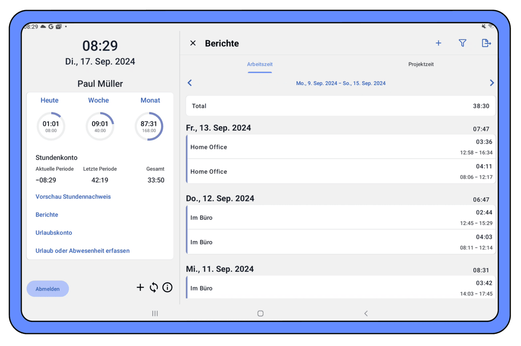This screenshot has height=346, width=521.
Task: Click the Fr., 13. Sep. 2024 header
Action: [x=218, y=128]
